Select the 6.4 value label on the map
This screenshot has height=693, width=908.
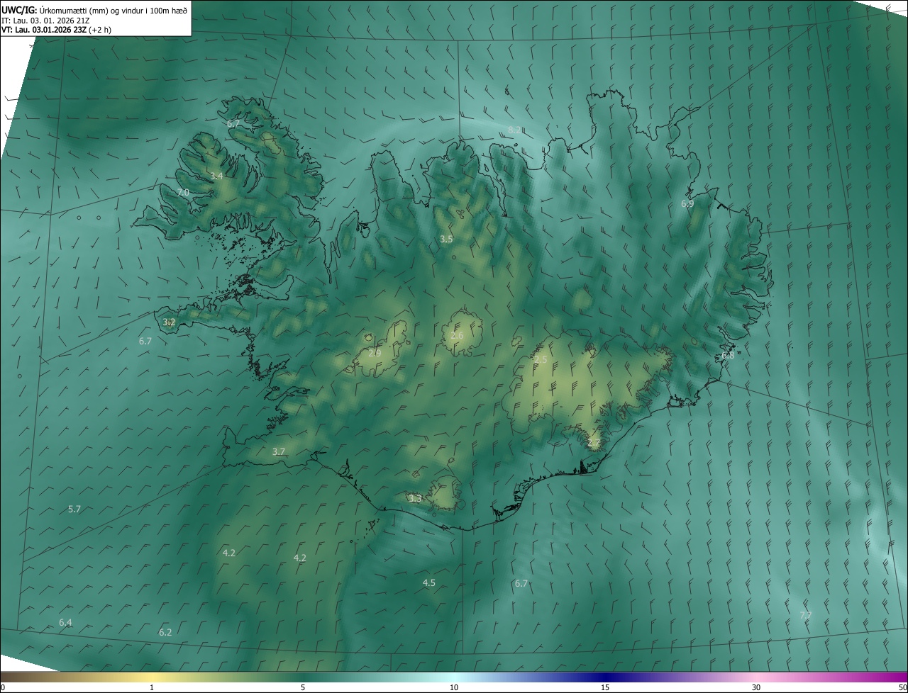point(65,623)
